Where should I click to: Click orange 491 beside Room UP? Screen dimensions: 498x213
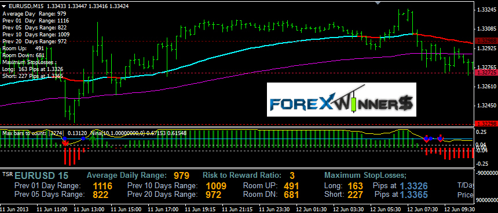click(x=291, y=186)
